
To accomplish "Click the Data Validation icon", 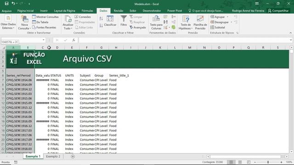I will (165, 27).
